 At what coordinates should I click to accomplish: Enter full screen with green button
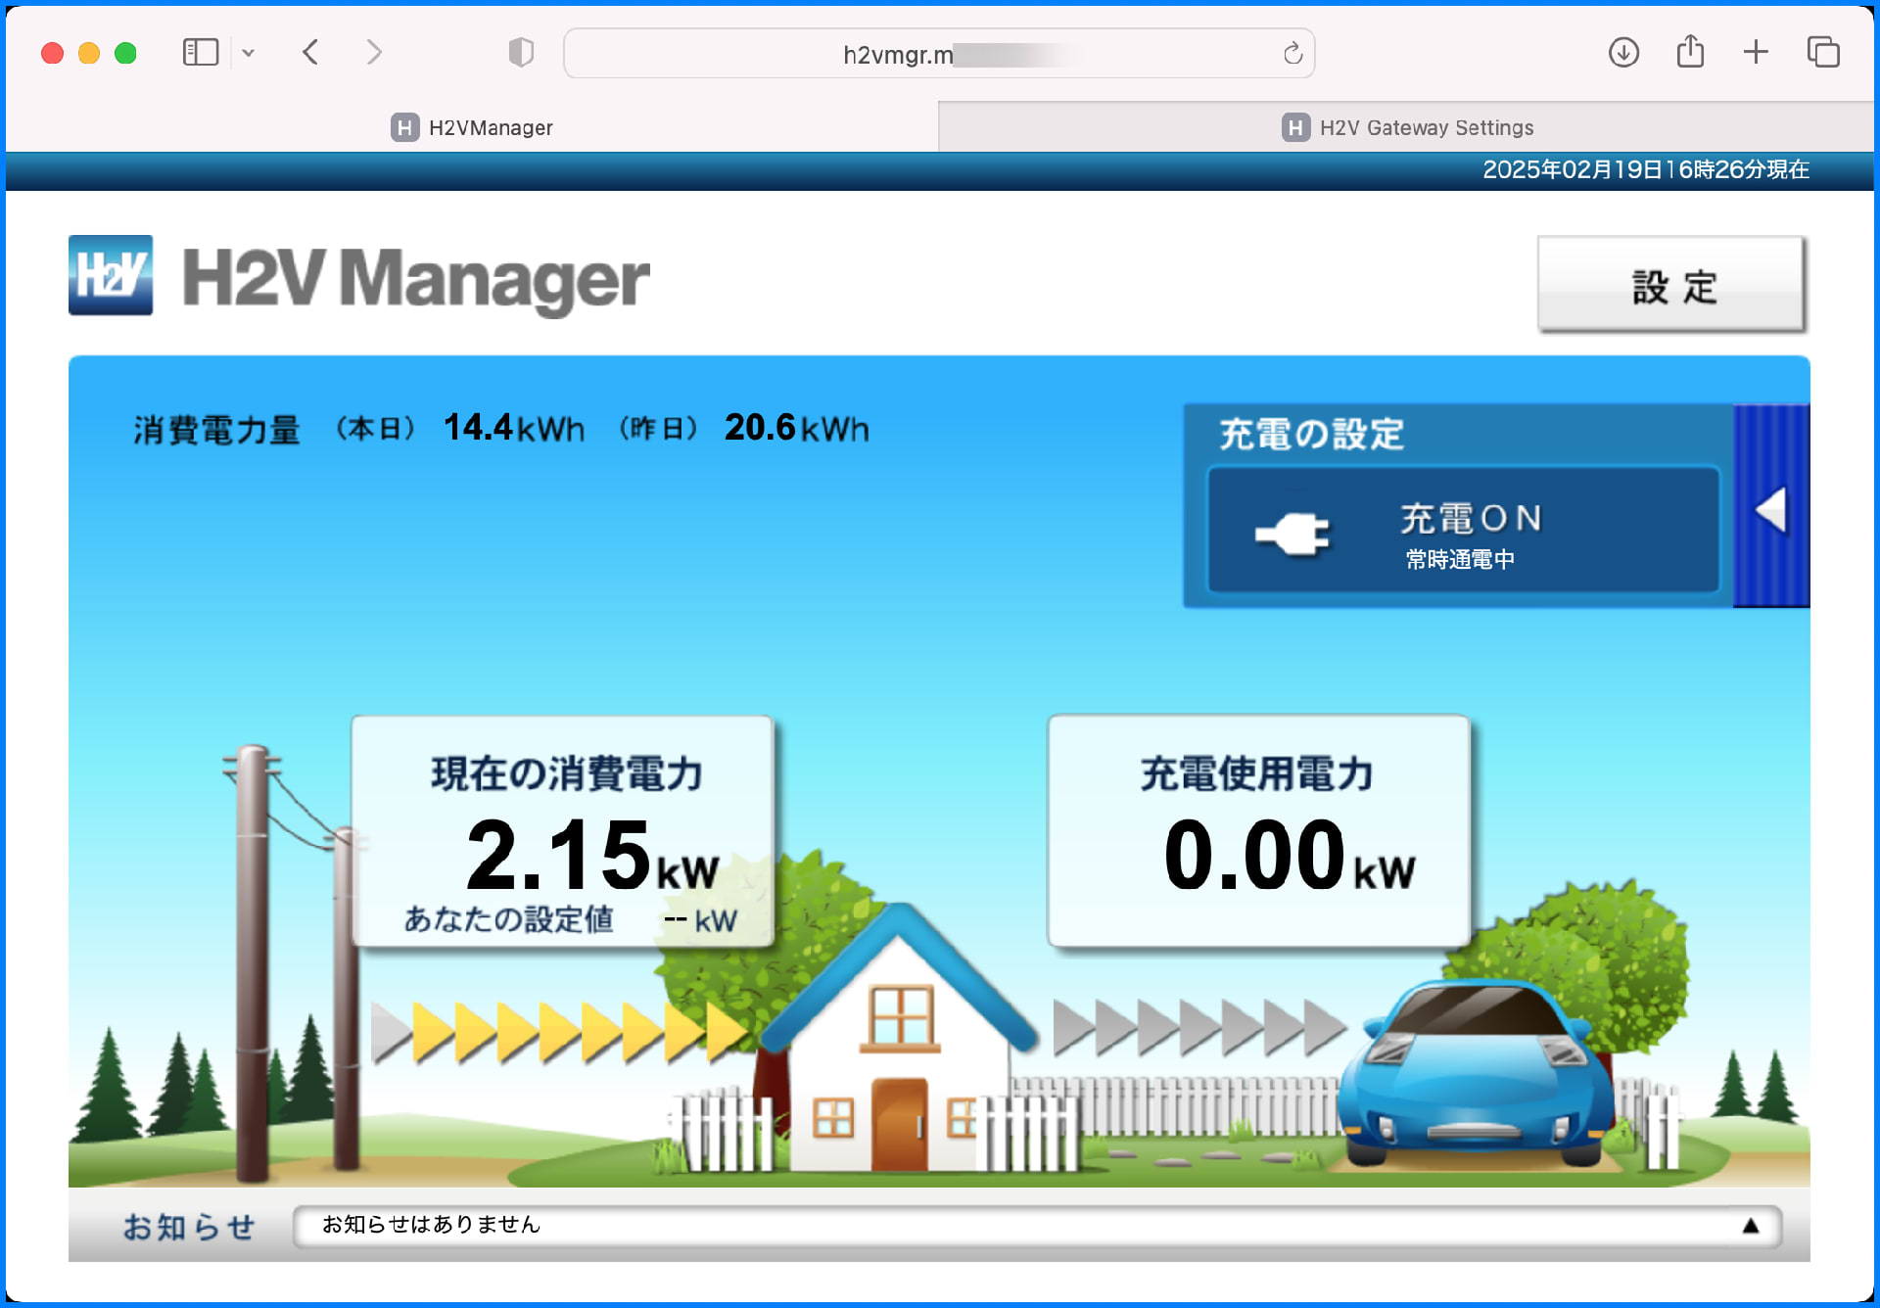point(125,53)
